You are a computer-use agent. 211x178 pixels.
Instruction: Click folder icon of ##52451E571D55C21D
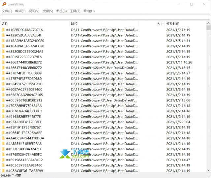pyautogui.click(x=3, y=84)
